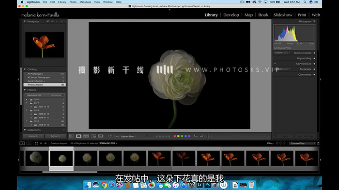Screen dimensions: 339x190
Task: Collapse the Navigator panel
Action: click(x=25, y=21)
